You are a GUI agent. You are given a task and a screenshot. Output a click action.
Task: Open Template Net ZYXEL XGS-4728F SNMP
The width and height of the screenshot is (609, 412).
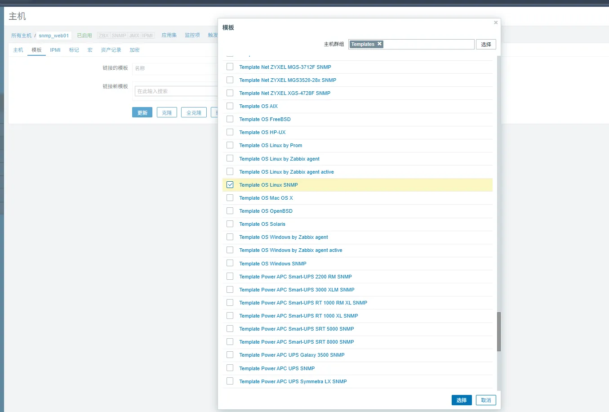point(284,93)
